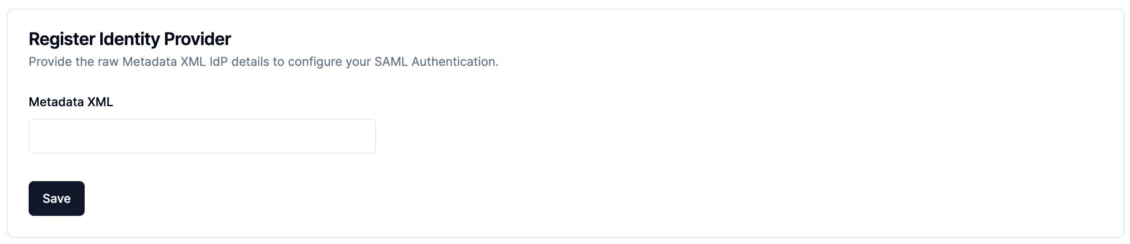Place cursor in the Metadata XML textbox
1130x244 pixels.
pyautogui.click(x=202, y=136)
